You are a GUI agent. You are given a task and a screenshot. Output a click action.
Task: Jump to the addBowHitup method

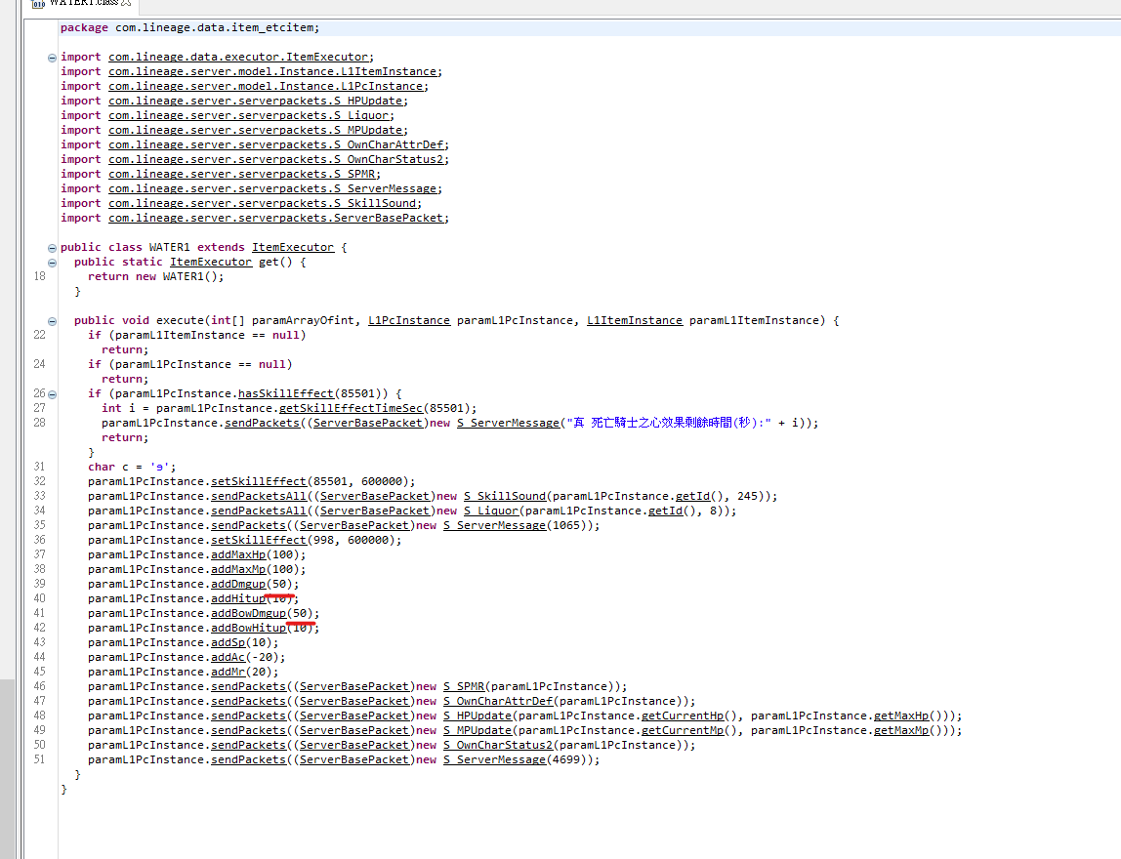(x=249, y=629)
